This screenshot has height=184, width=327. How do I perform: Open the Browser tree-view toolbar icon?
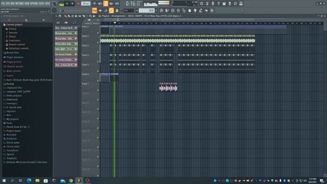[184, 10]
